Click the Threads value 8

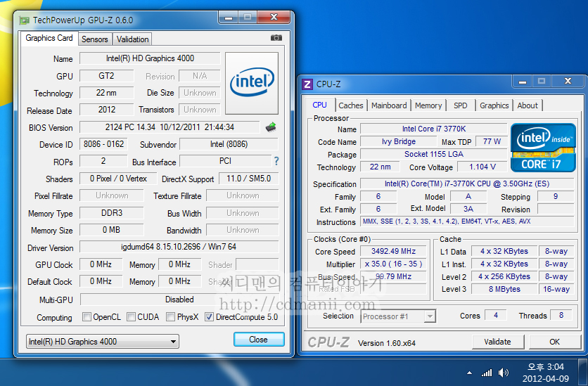(561, 315)
